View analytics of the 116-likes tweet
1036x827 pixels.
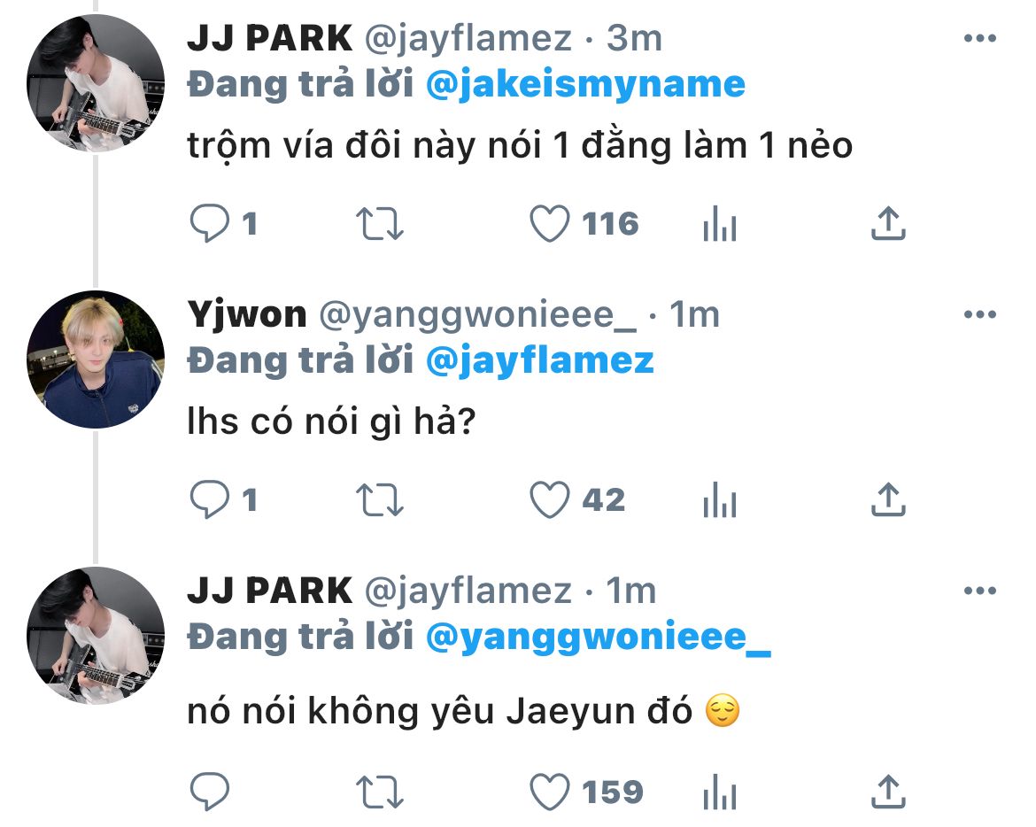tap(720, 223)
